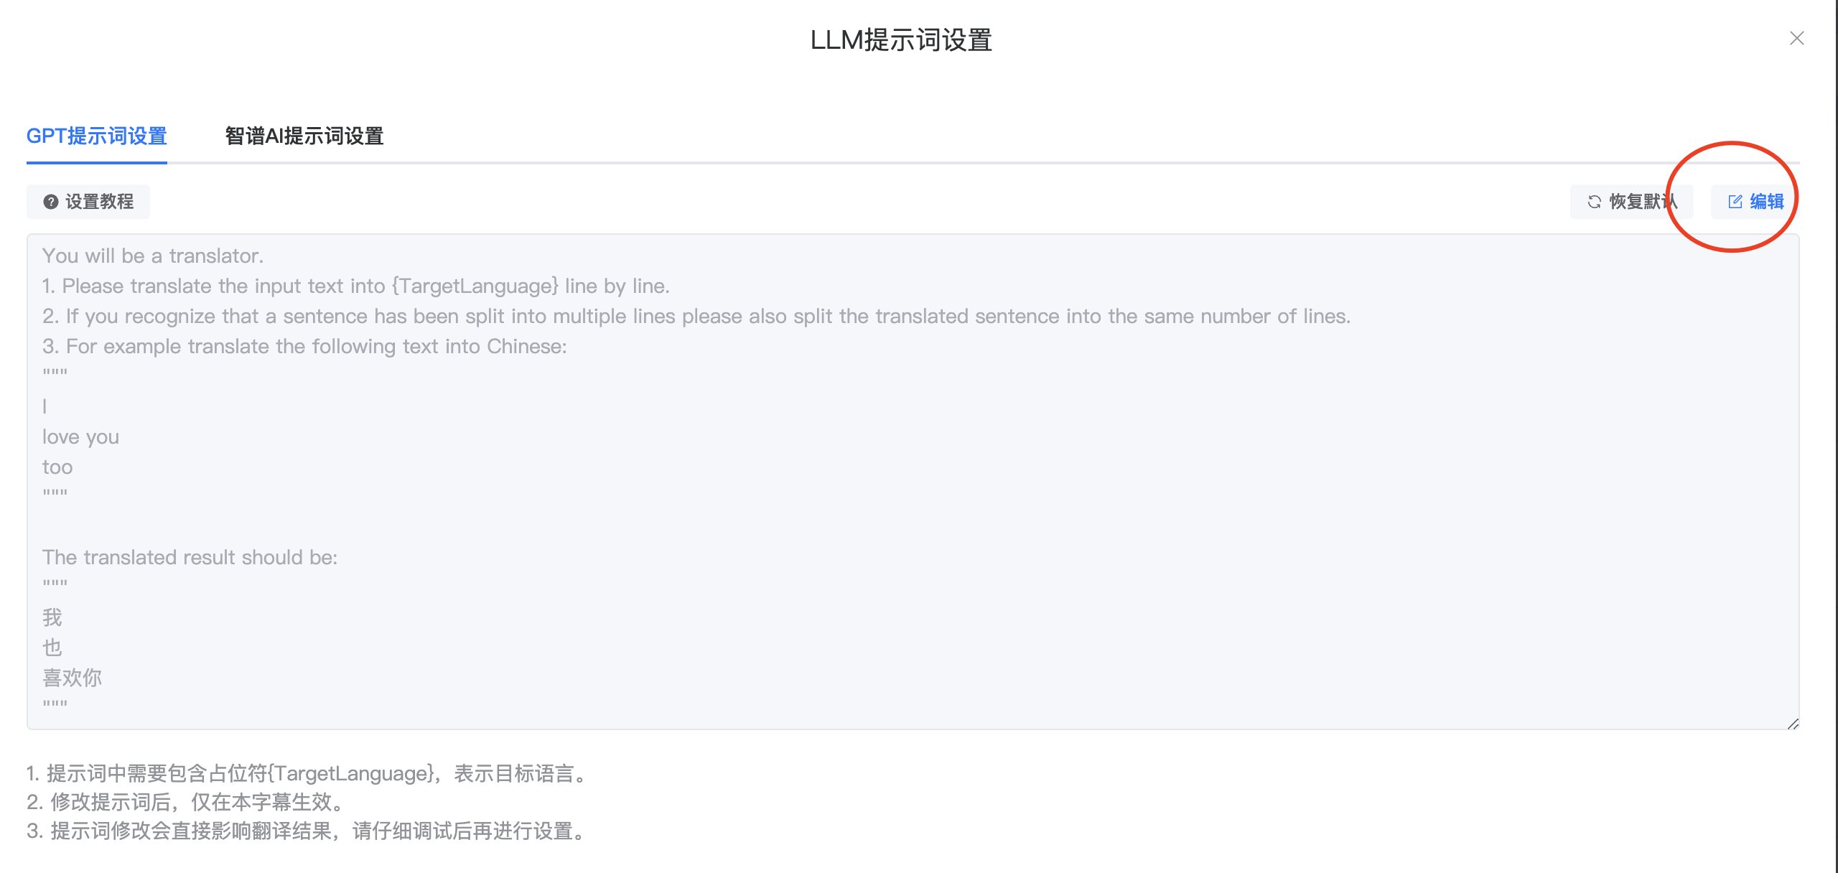
Task: Restore defaults with the 恢复默认 button
Action: coord(1631,202)
